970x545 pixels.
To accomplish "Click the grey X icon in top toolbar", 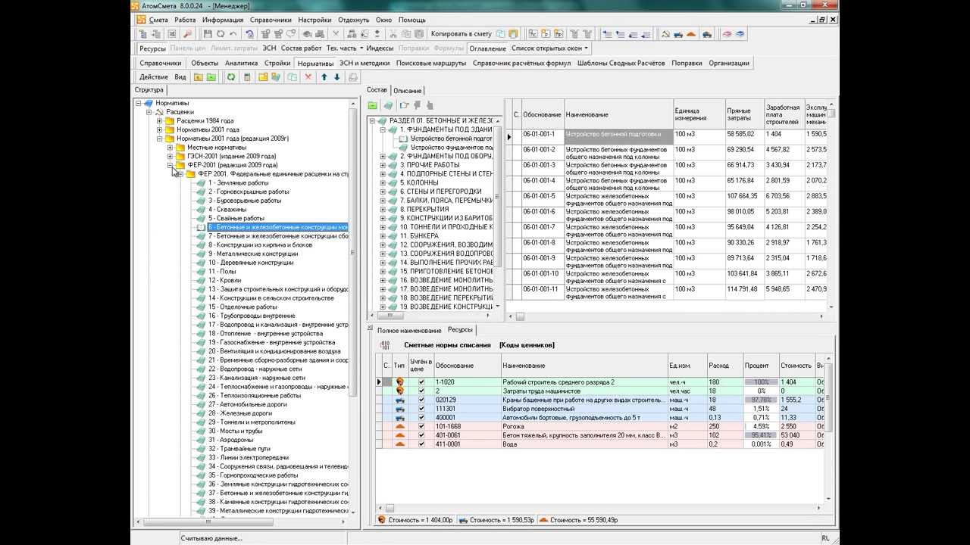I will point(336,34).
